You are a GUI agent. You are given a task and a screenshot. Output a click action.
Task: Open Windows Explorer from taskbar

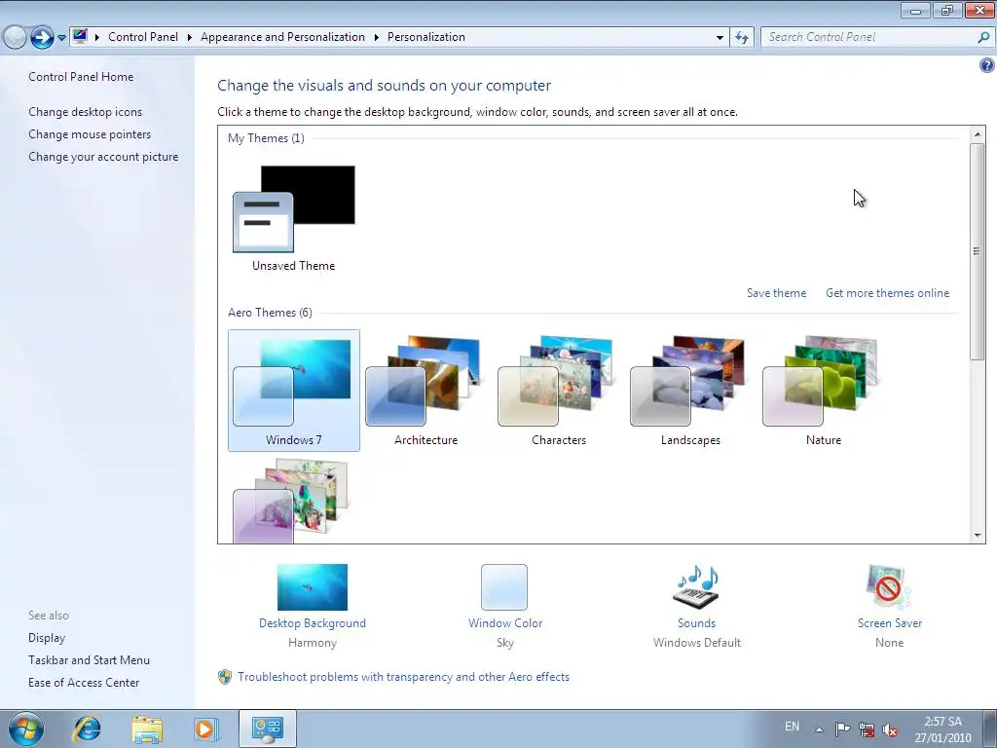146,729
